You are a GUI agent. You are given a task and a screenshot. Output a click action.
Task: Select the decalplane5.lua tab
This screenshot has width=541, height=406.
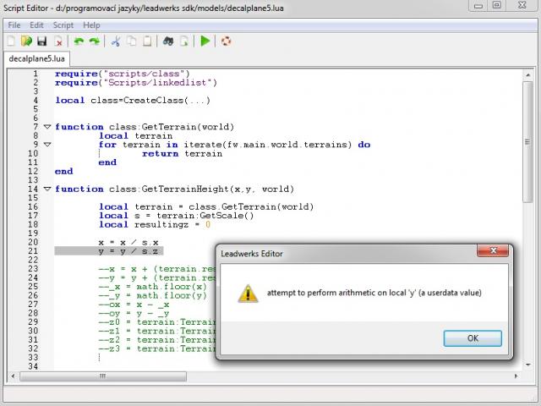tap(36, 59)
